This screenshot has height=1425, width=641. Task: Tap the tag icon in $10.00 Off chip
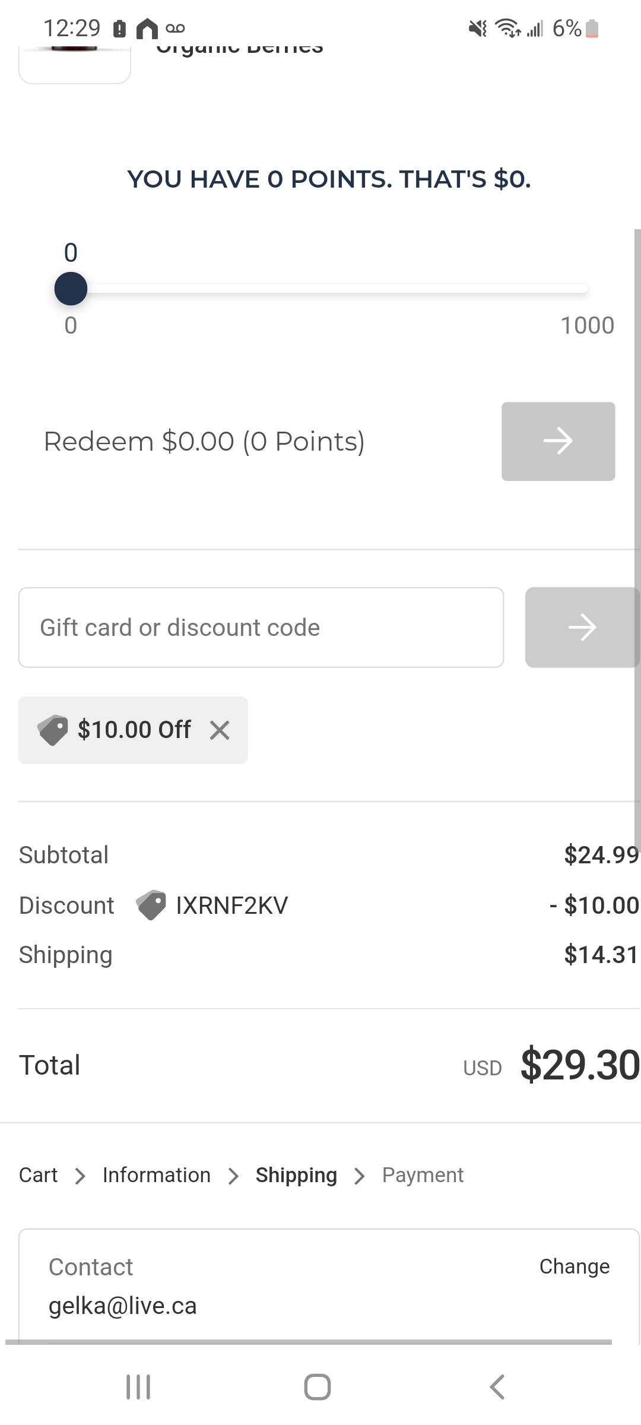tap(53, 730)
